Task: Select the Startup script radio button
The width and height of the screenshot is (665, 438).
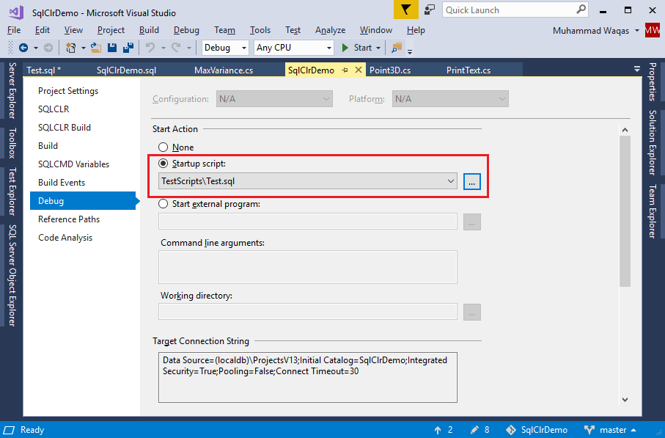Action: coord(163,164)
